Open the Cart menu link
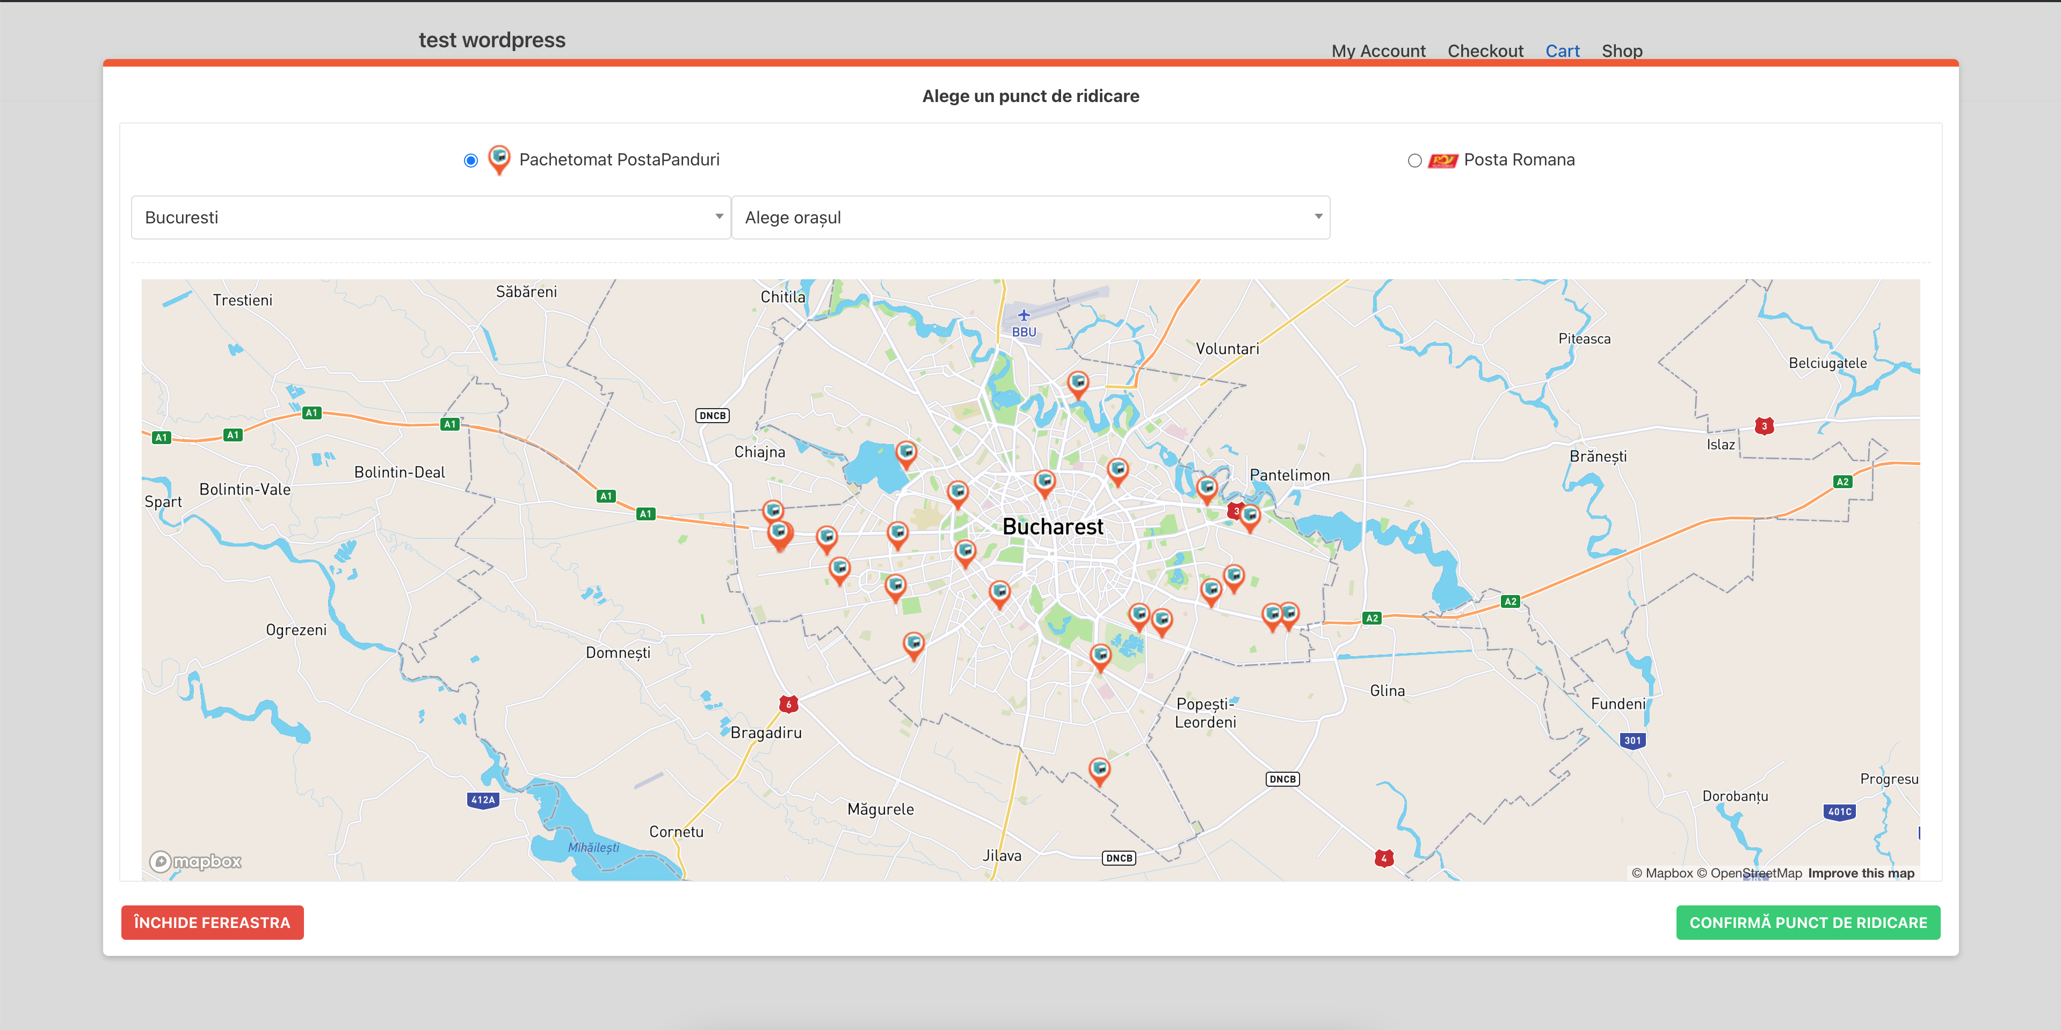This screenshot has height=1030, width=2061. 1562,50
